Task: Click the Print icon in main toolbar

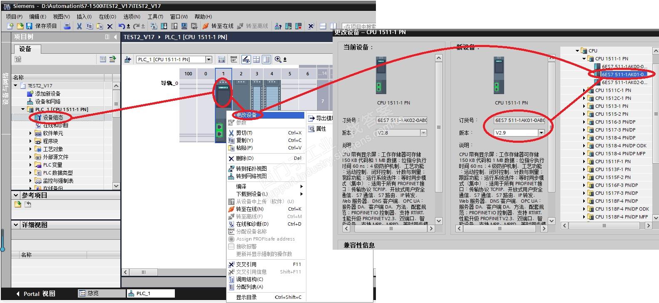Action: pyautogui.click(x=67, y=26)
